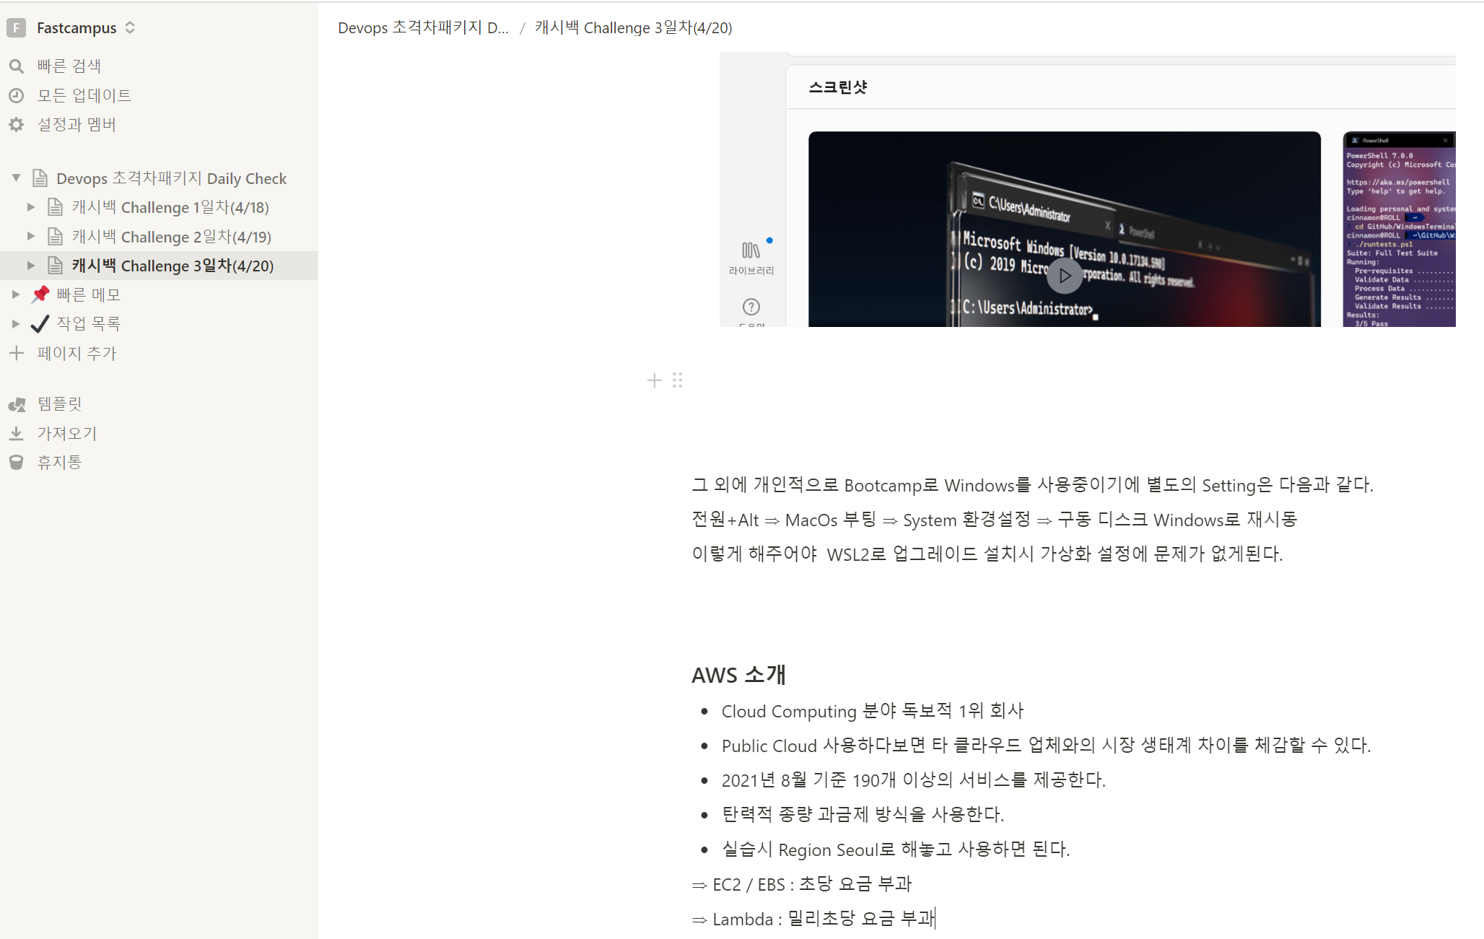Collapse Devops 초격차패키지 Daily Check tree
1484x939 pixels.
click(x=16, y=178)
